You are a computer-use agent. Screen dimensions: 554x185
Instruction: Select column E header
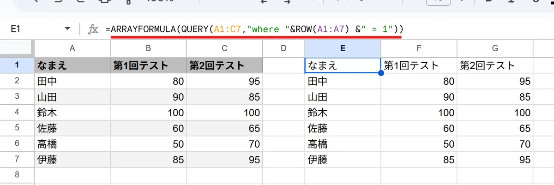[343, 48]
